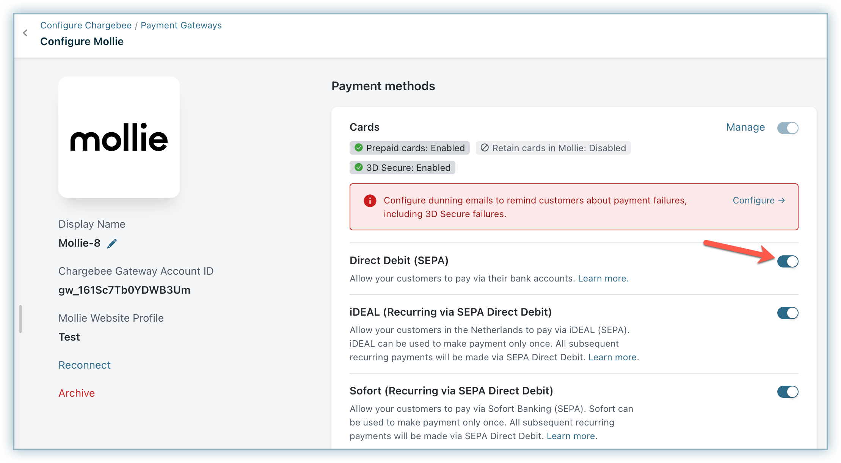The height and width of the screenshot is (463, 841).
Task: Click disabled icon on Retain cards badge
Action: pos(484,148)
